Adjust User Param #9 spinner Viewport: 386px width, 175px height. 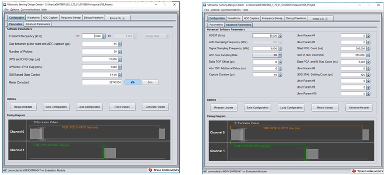pos(368,87)
